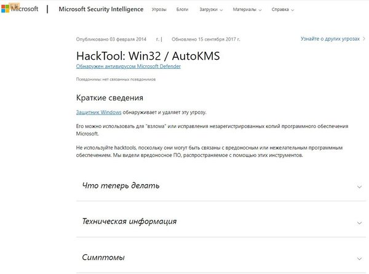This screenshot has height=274, width=369.
Task: Expand the Загрузки dropdown menu
Action: [x=212, y=10]
